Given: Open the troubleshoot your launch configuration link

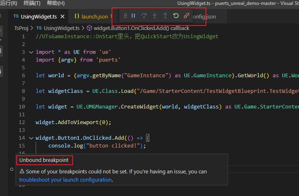Looking at the screenshot, I should click(65, 180).
